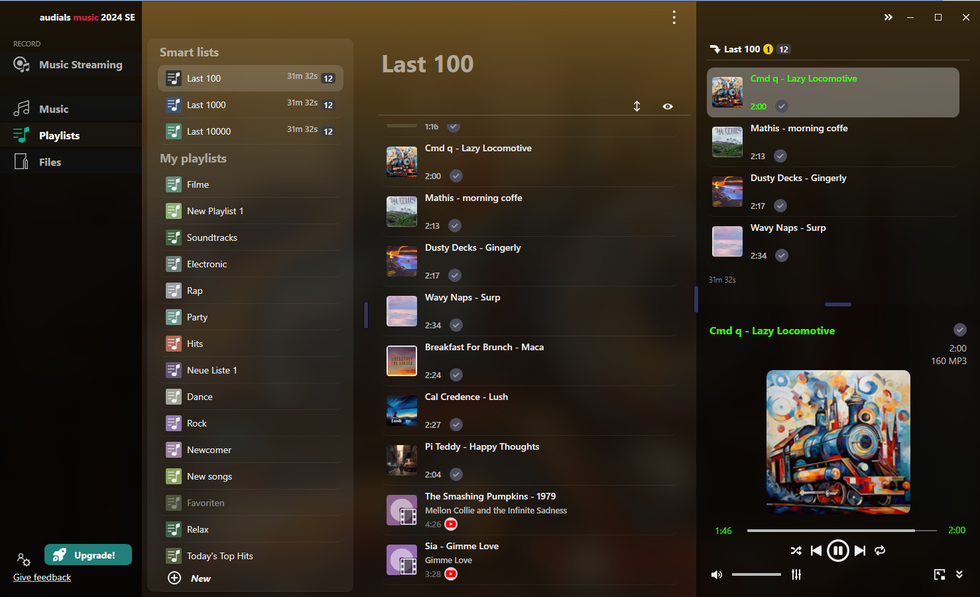This screenshot has width=980, height=597.
Task: Click the large locomotive album cover
Action: tap(838, 442)
